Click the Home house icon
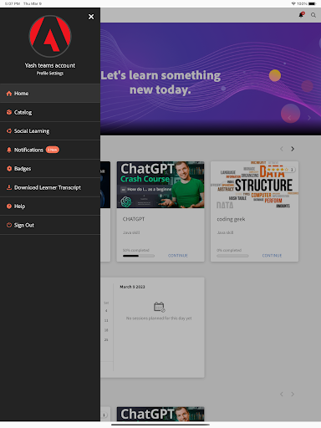 pyautogui.click(x=9, y=94)
